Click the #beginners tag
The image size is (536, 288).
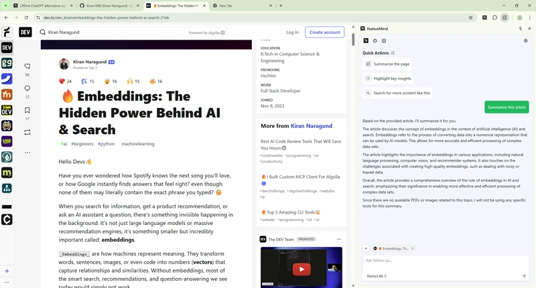coord(82,144)
